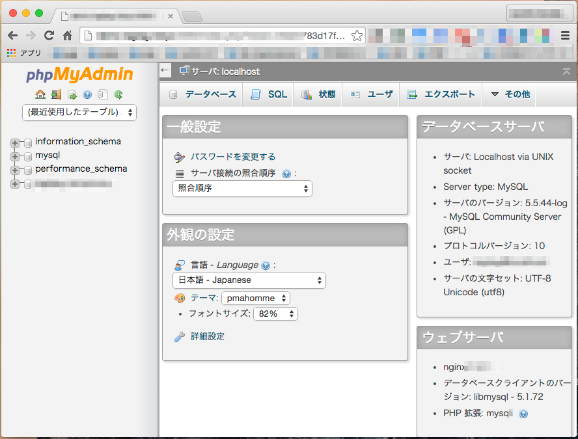Screen dimensions: 578x439
Task: Click information_schema database icon
Action: coord(28,143)
